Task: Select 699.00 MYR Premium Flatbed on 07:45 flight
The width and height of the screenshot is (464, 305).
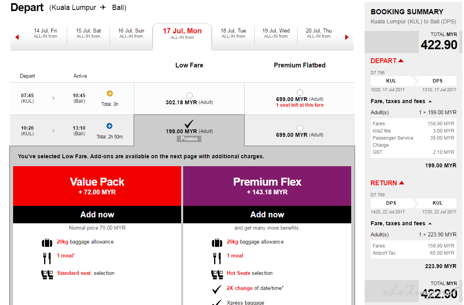Action: (300, 92)
